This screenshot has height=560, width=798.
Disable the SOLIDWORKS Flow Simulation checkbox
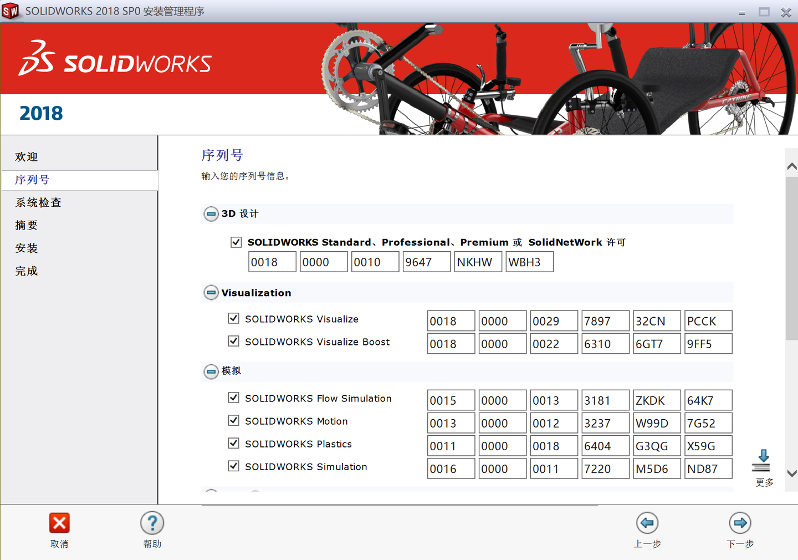[234, 398]
